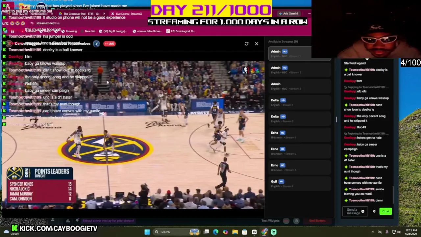This screenshot has height=237, width=421.
Task: Close the Crossover Pod tab
Action: pos(104,13)
